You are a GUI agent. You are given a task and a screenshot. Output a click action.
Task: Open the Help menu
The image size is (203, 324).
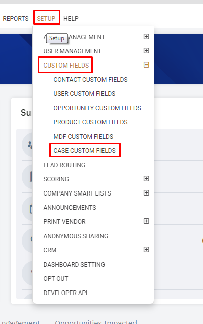point(71,19)
